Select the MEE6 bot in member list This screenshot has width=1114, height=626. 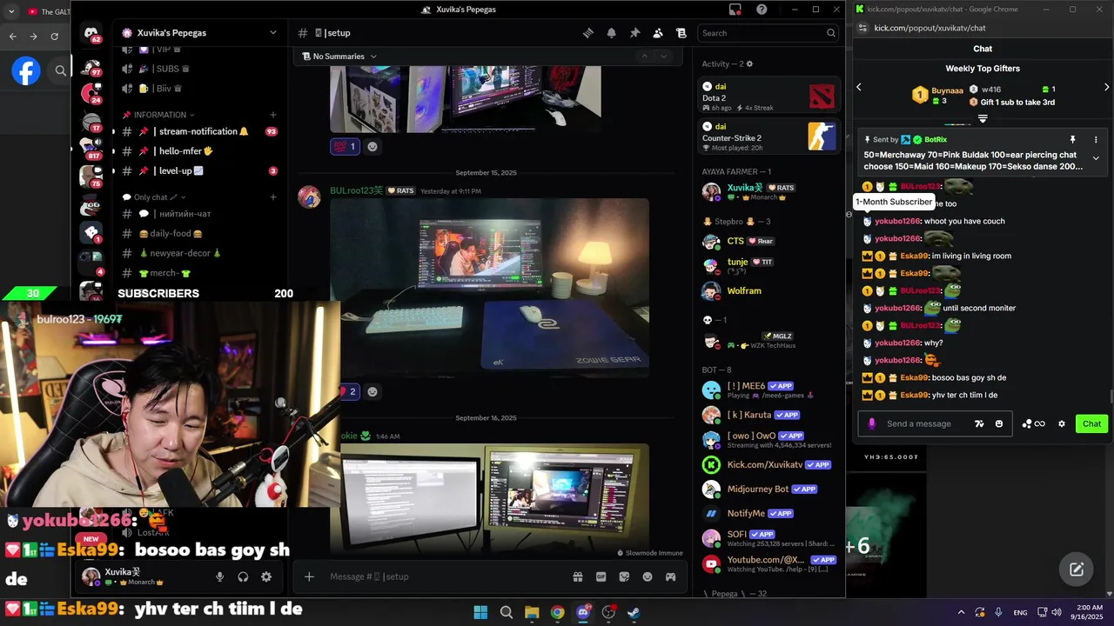click(x=769, y=390)
